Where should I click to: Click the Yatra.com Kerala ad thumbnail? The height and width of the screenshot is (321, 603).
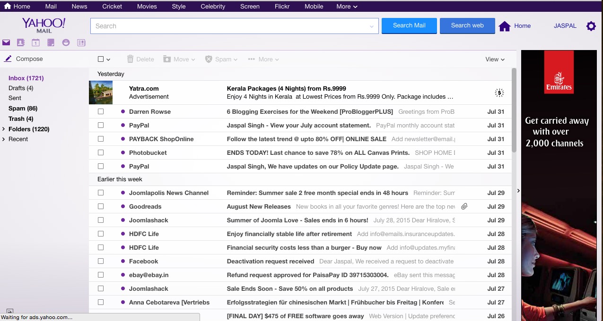pos(101,93)
